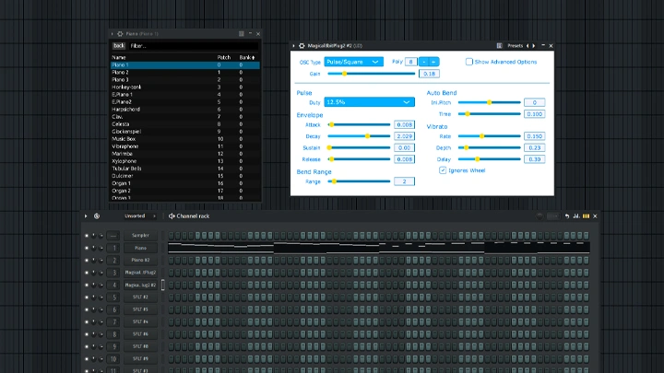Click mixer track number 6 box
This screenshot has height=373, width=664.
click(113, 309)
